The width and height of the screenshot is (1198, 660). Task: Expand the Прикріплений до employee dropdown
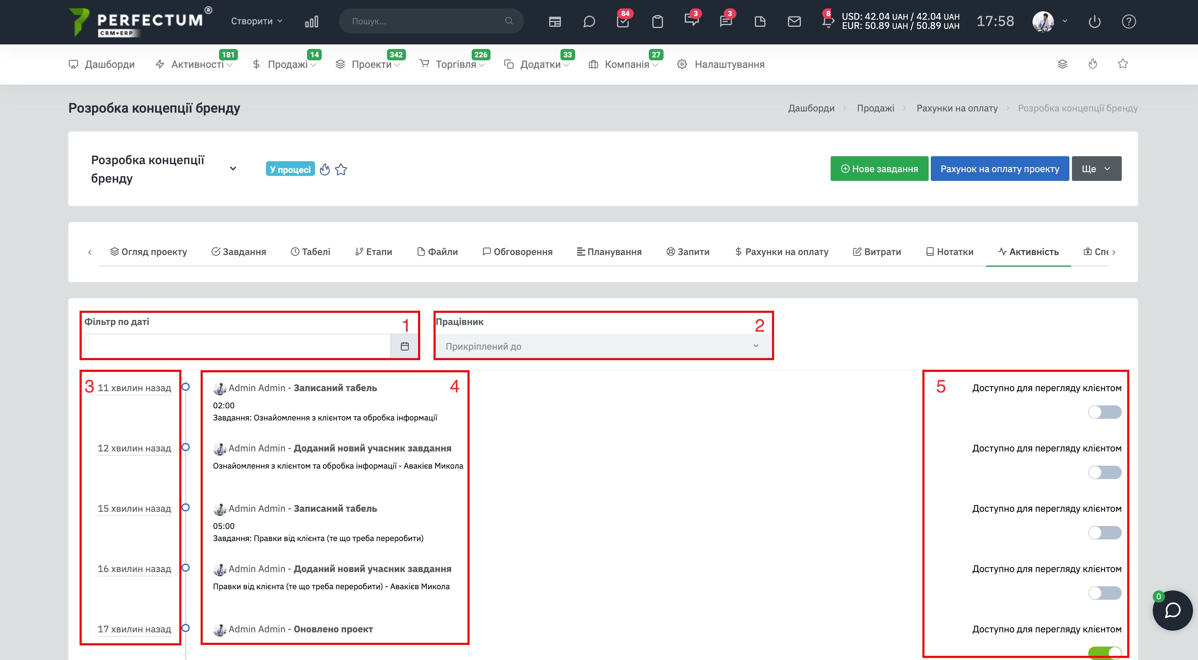click(602, 346)
